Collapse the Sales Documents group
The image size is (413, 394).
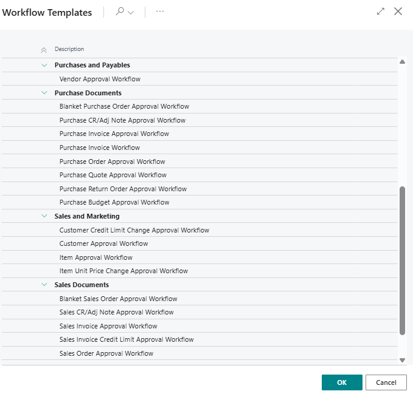click(44, 285)
